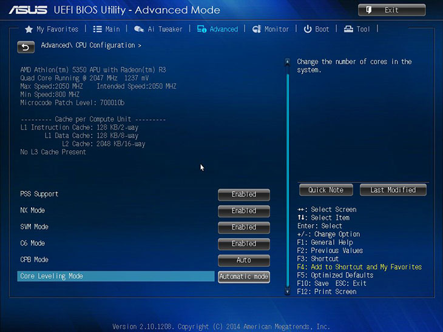
Task: Open Core Leveling Mode Automatic mode option
Action: [x=244, y=277]
